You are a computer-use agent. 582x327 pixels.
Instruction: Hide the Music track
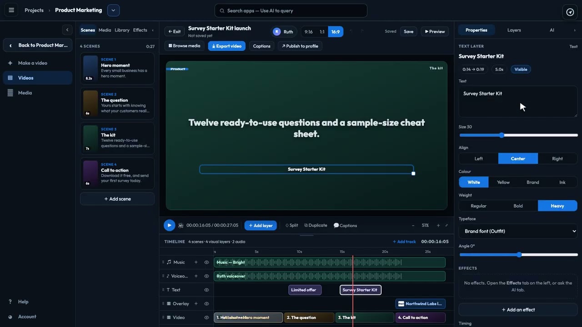[206, 262]
